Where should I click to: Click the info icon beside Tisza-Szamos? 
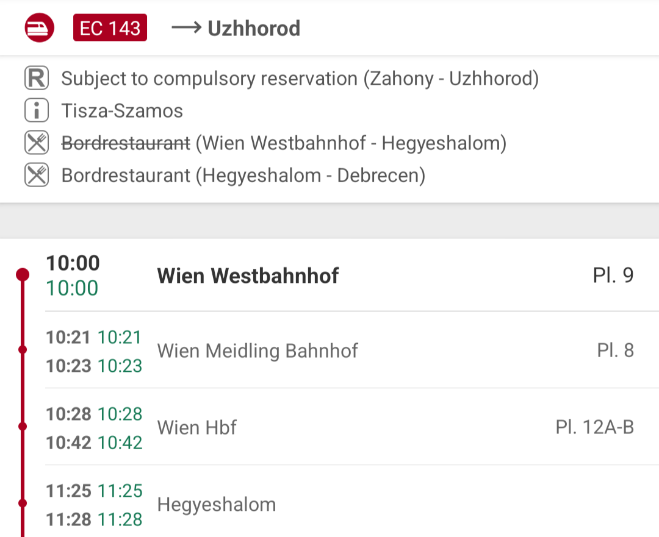click(37, 110)
